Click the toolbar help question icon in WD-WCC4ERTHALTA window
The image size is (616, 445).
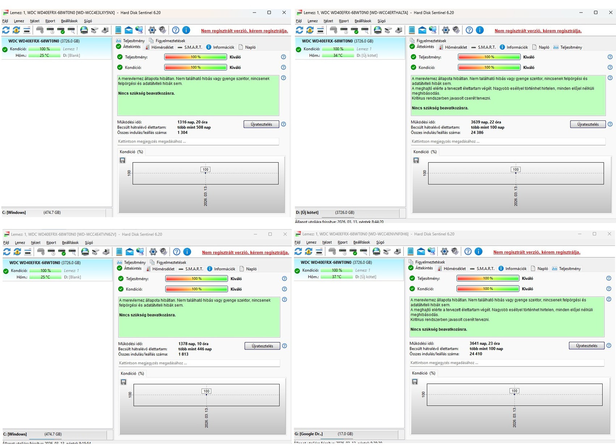tap(469, 30)
